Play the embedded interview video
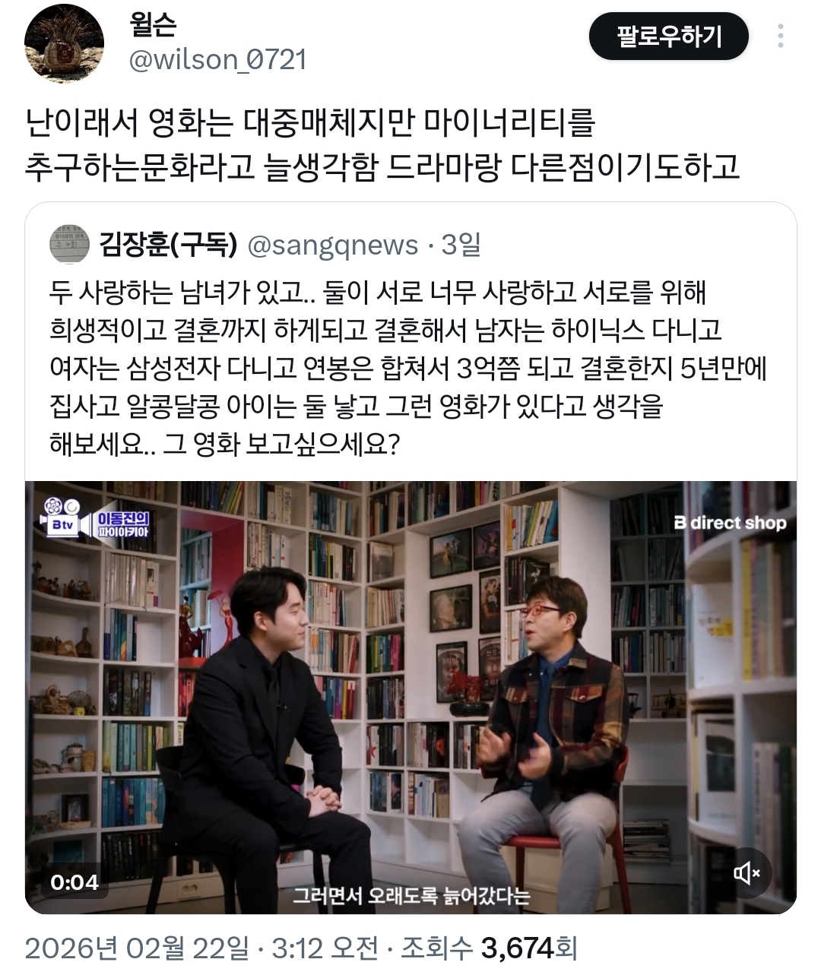 [410, 697]
